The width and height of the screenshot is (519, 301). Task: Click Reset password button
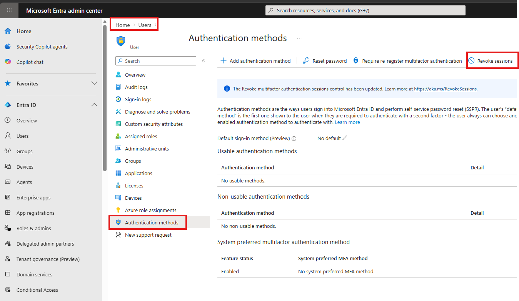pos(325,61)
